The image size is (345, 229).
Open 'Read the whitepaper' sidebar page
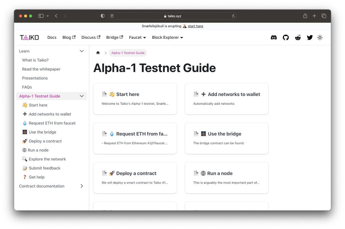pos(41,69)
